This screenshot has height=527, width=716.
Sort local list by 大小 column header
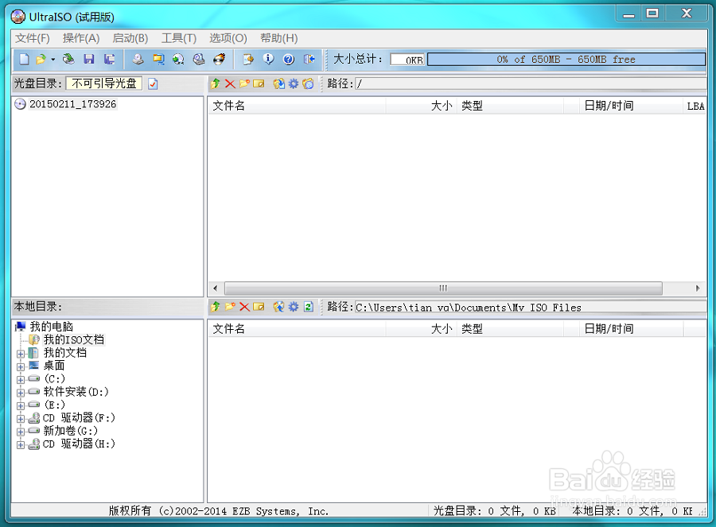(421, 329)
